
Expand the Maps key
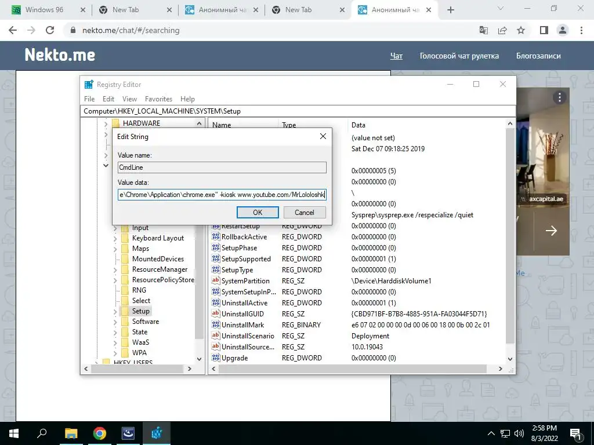click(115, 249)
